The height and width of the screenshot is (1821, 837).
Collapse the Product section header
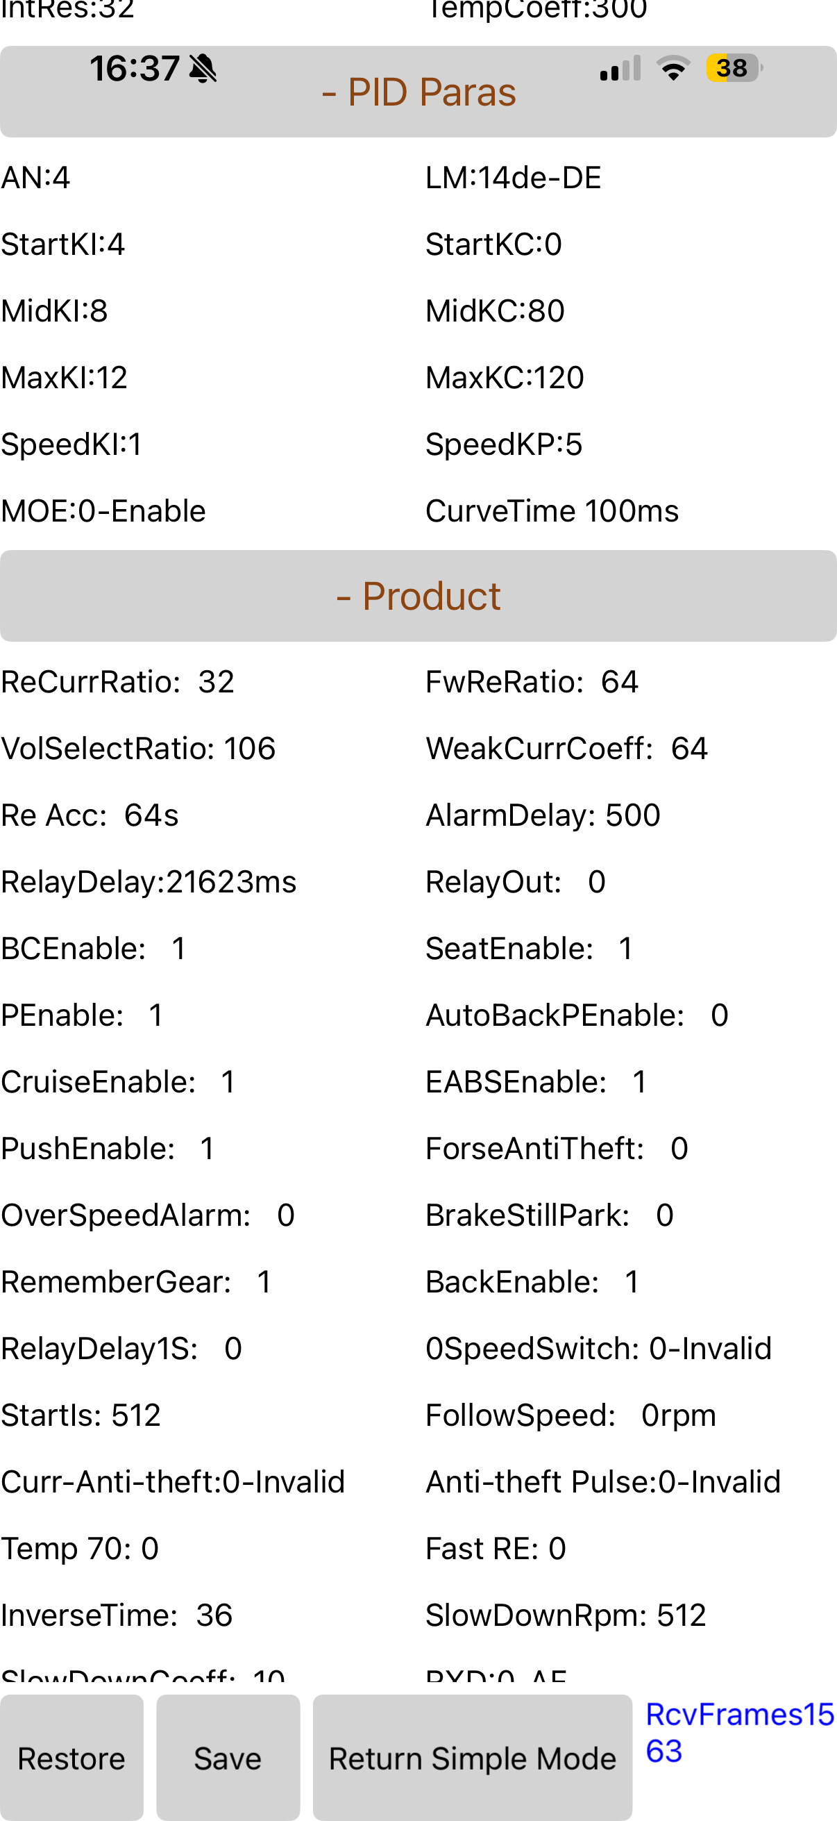pos(418,596)
